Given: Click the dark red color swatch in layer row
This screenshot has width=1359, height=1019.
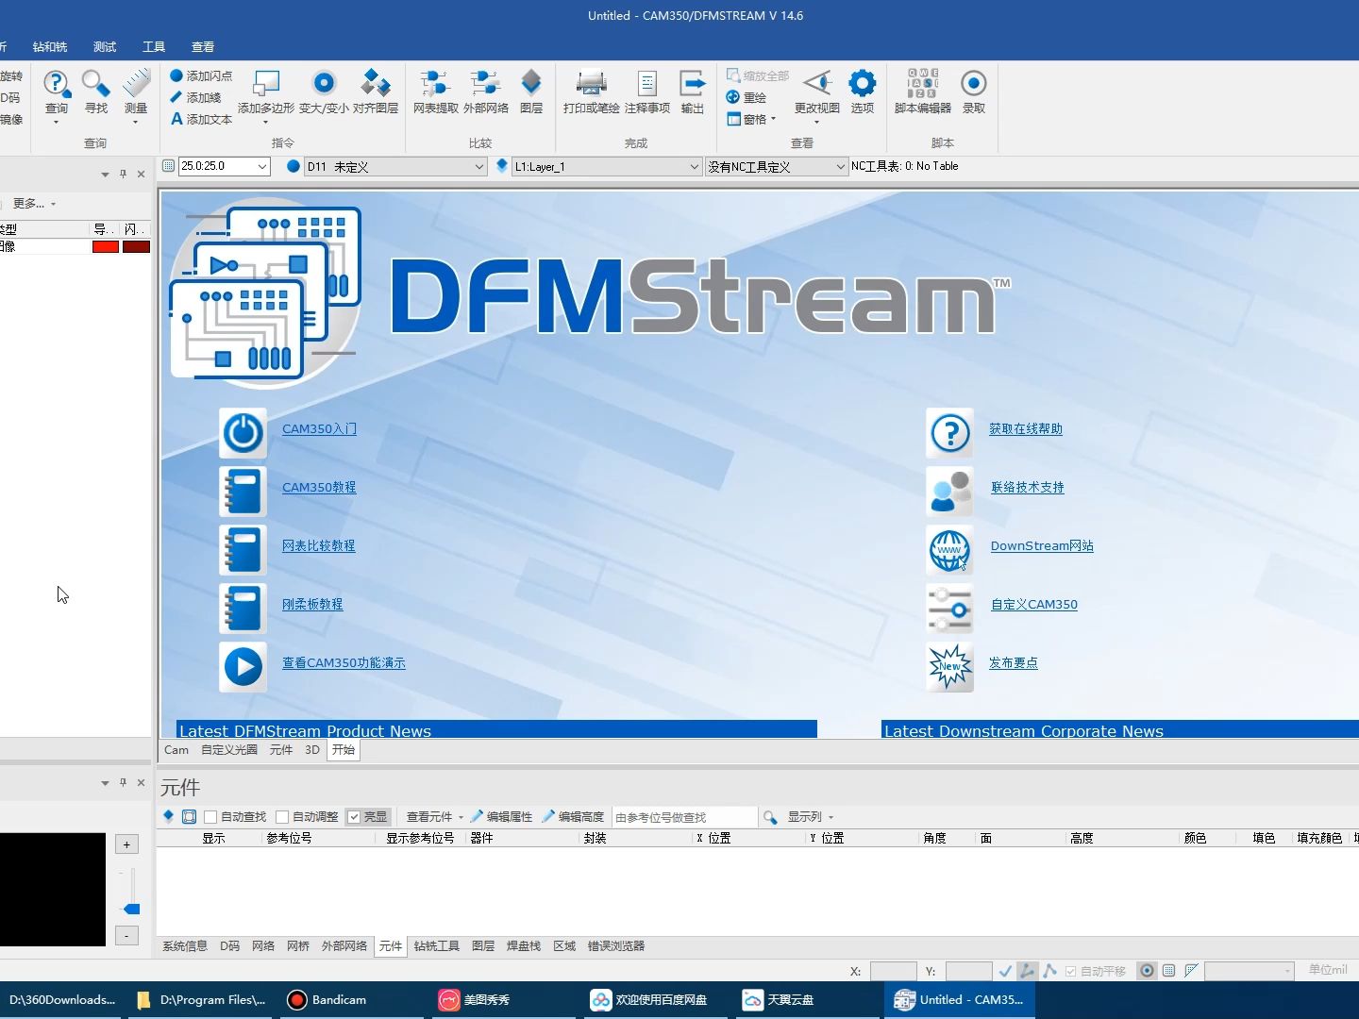Looking at the screenshot, I should [137, 247].
